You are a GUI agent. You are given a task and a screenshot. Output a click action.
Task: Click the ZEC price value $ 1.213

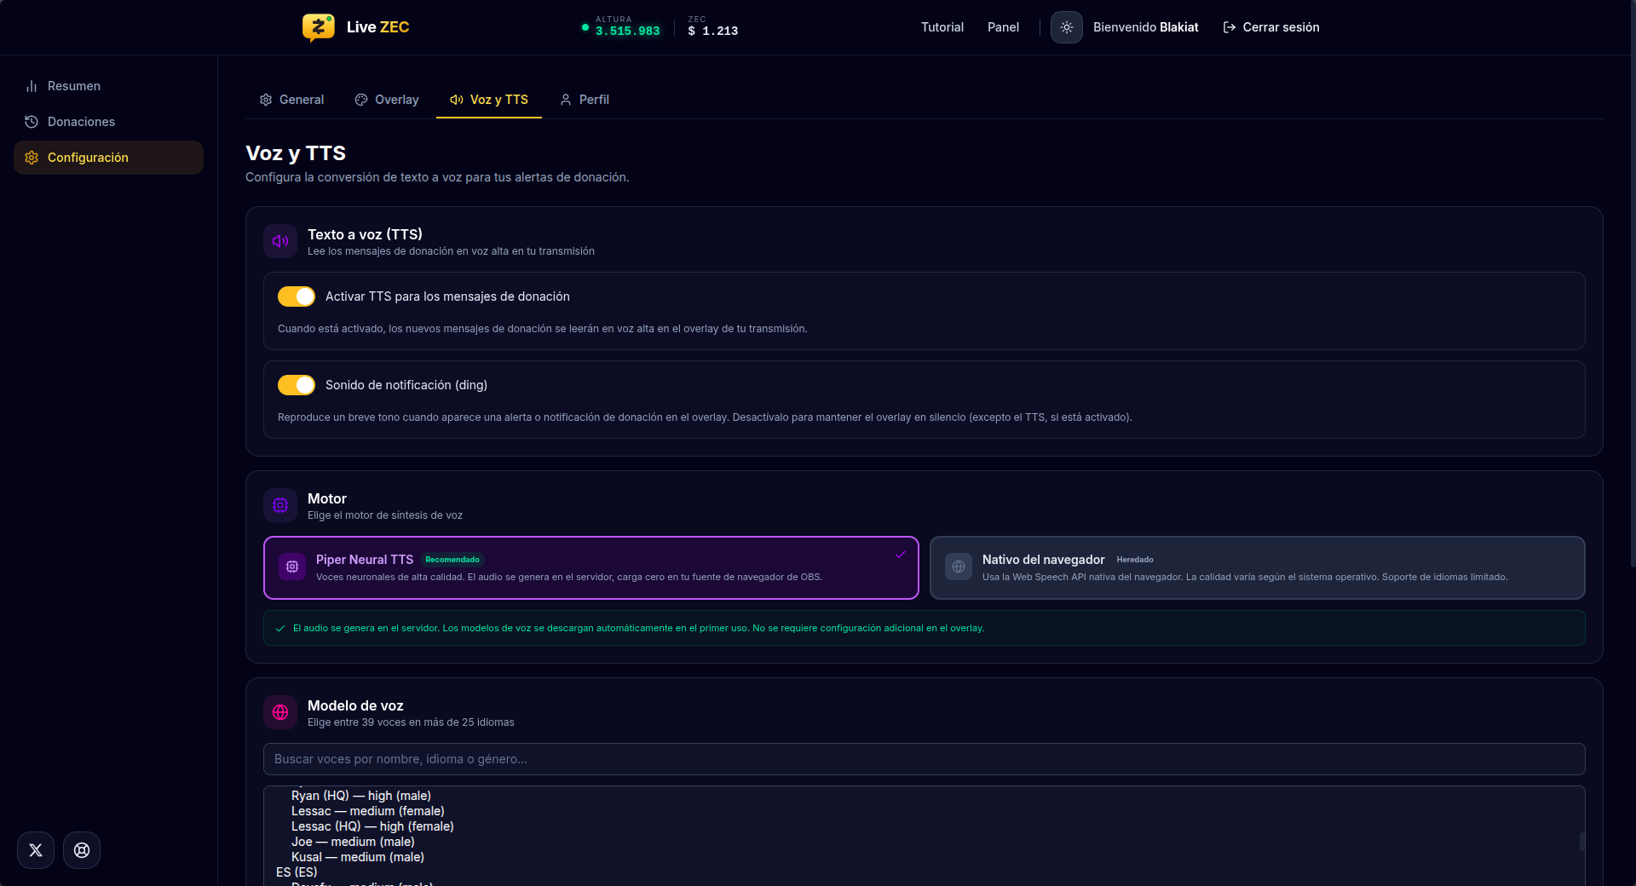(x=713, y=32)
